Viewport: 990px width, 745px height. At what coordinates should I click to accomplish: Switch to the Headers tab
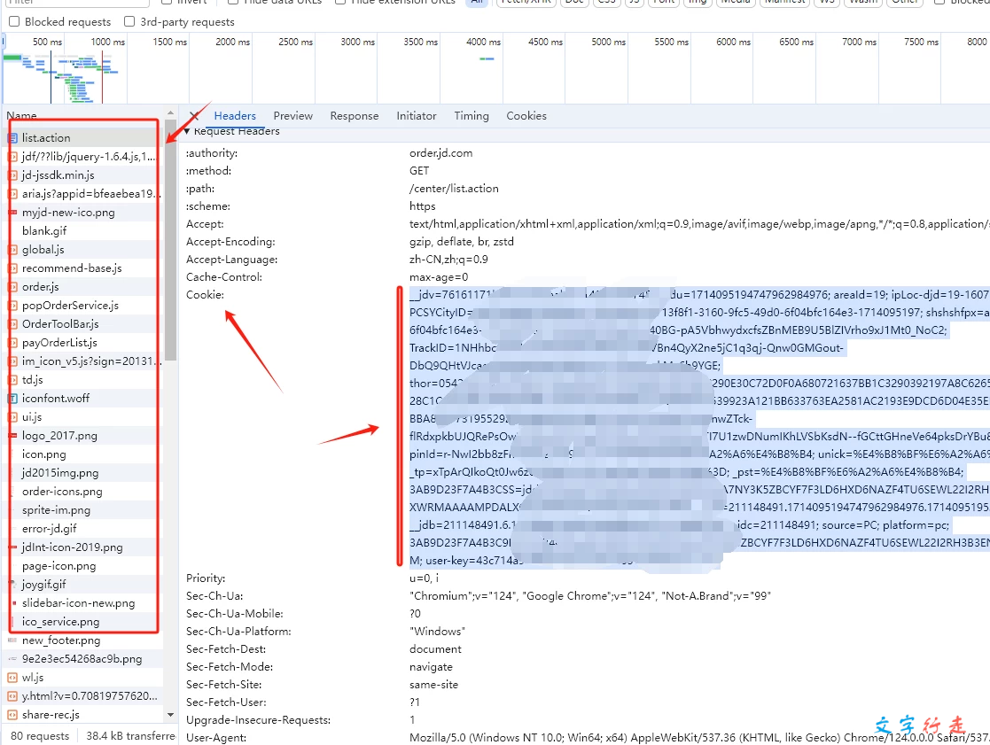point(235,115)
